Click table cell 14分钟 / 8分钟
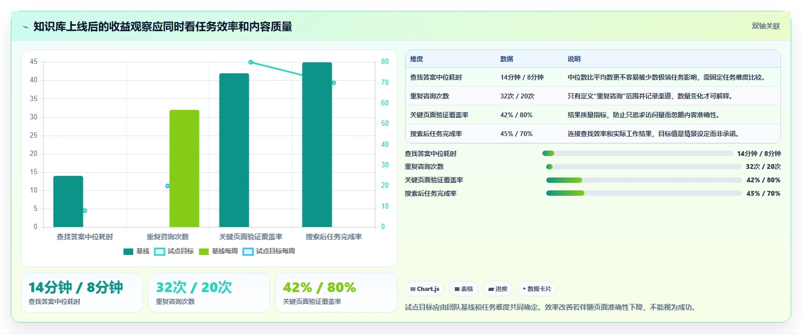This screenshot has height=334, width=802. (522, 77)
